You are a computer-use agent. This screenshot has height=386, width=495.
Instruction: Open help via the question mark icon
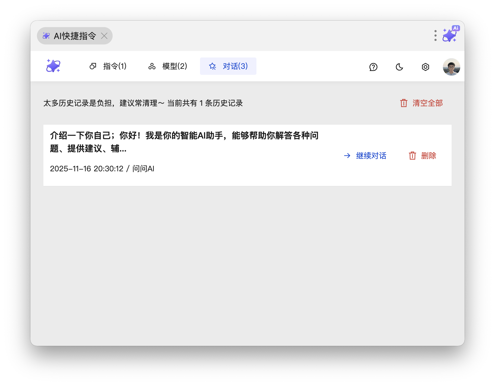(373, 67)
